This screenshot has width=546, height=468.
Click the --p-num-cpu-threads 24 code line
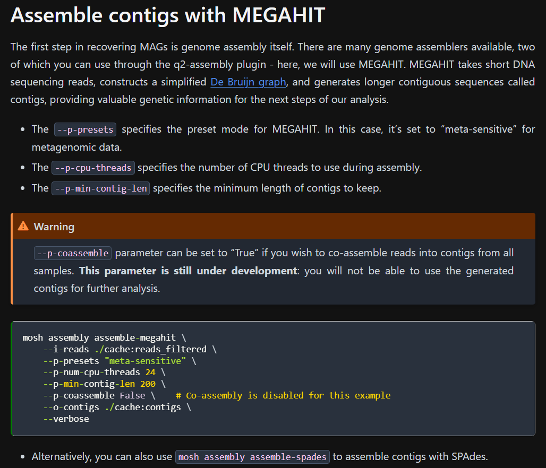point(101,372)
